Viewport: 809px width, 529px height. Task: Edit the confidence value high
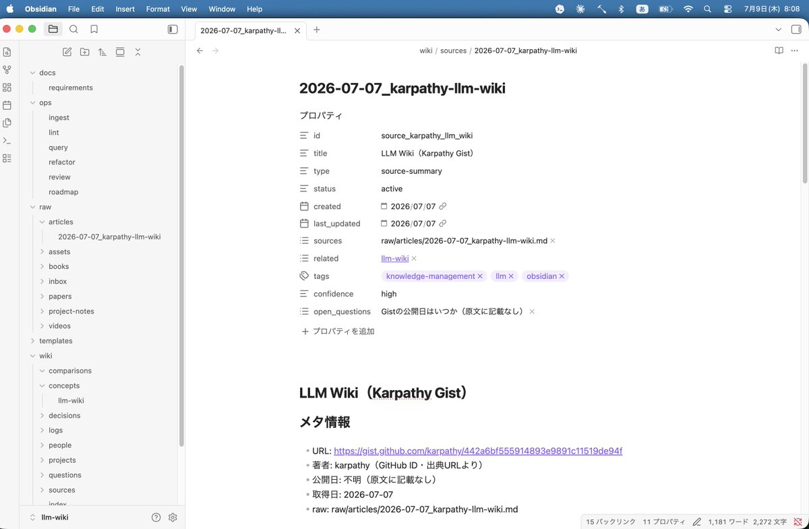tap(389, 294)
